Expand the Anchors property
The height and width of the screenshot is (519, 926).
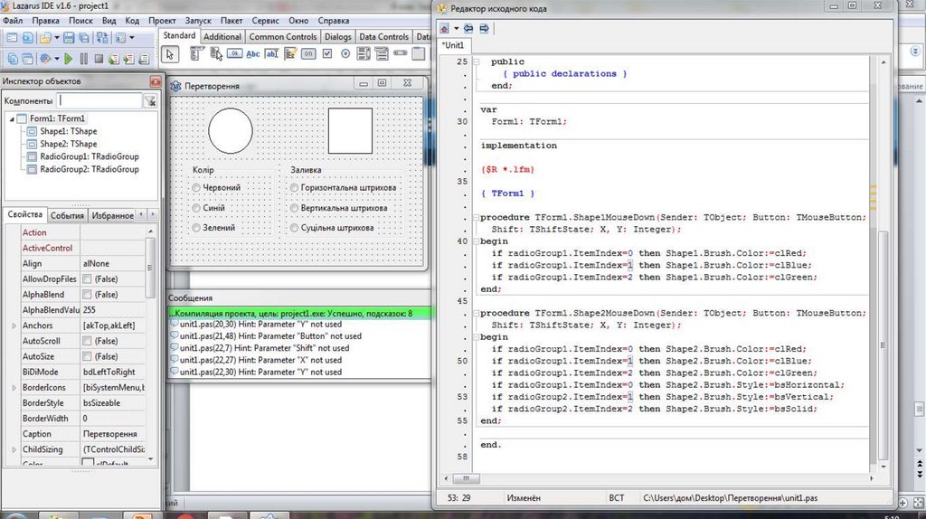pos(13,326)
